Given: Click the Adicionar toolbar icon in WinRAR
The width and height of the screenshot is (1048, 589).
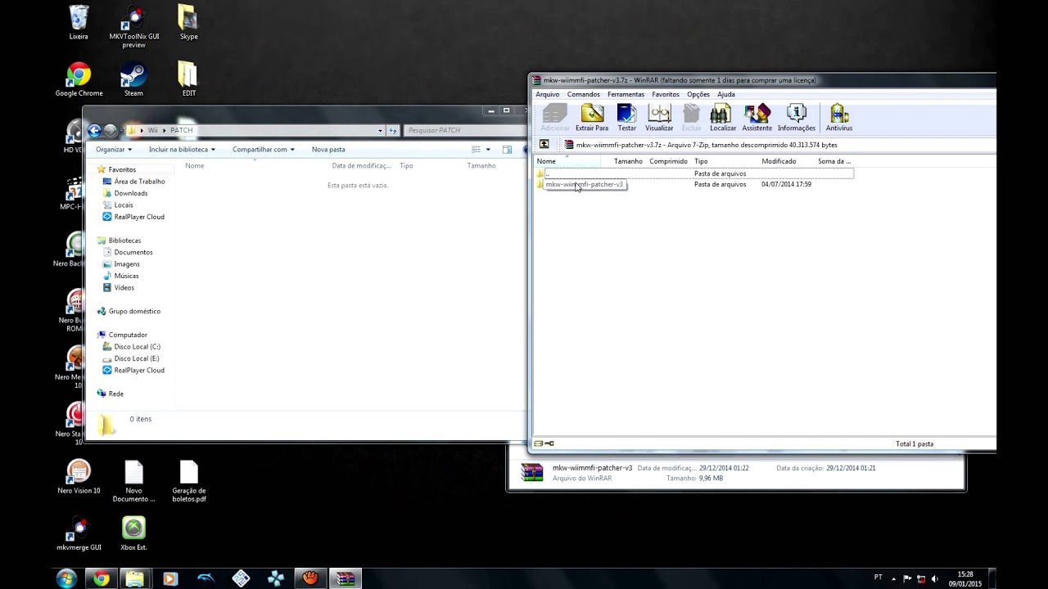Looking at the screenshot, I should (x=554, y=118).
